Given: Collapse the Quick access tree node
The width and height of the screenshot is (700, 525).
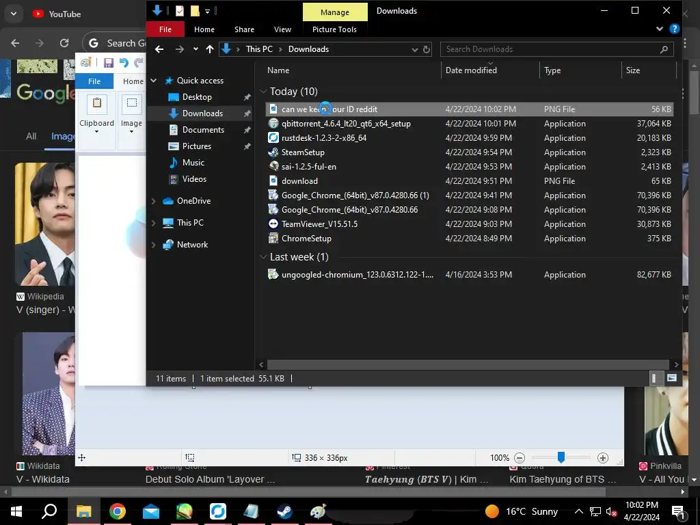Looking at the screenshot, I should coord(154,81).
